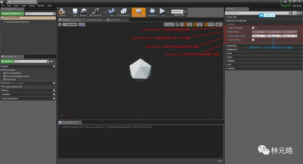
Task: Click the Search Details magnifier icon
Action: (290, 13)
